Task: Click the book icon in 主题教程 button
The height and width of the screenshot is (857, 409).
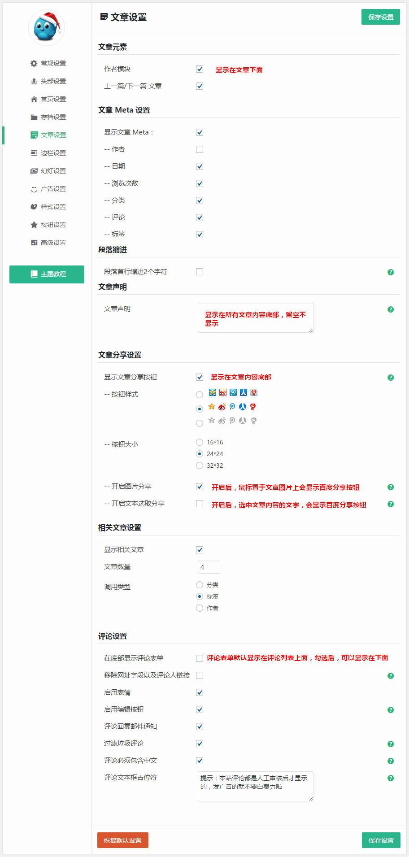Action: click(x=34, y=274)
